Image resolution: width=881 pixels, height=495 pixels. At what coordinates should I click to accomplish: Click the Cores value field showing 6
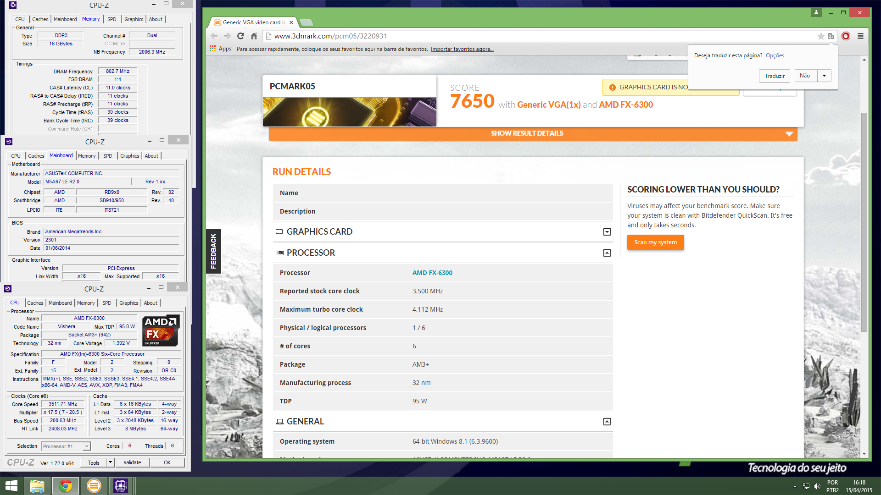(130, 446)
